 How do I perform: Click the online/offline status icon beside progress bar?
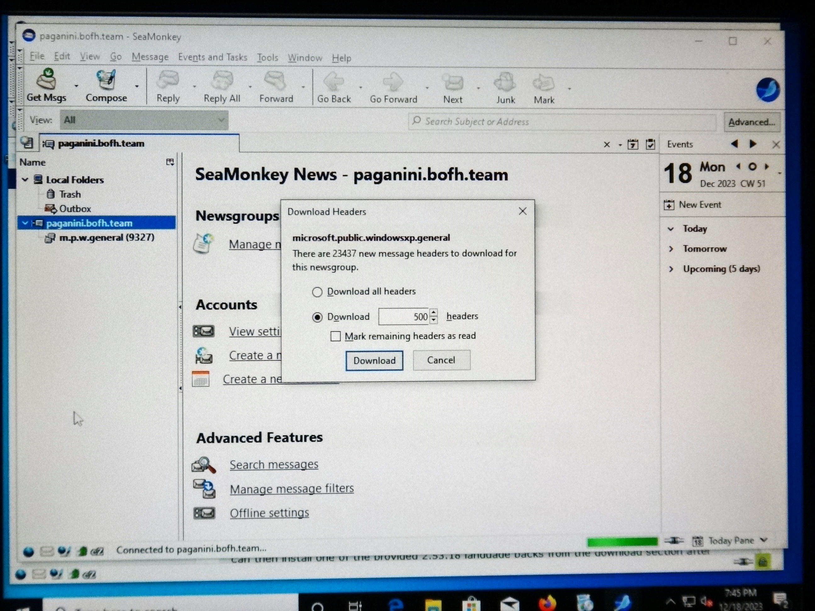click(x=674, y=540)
